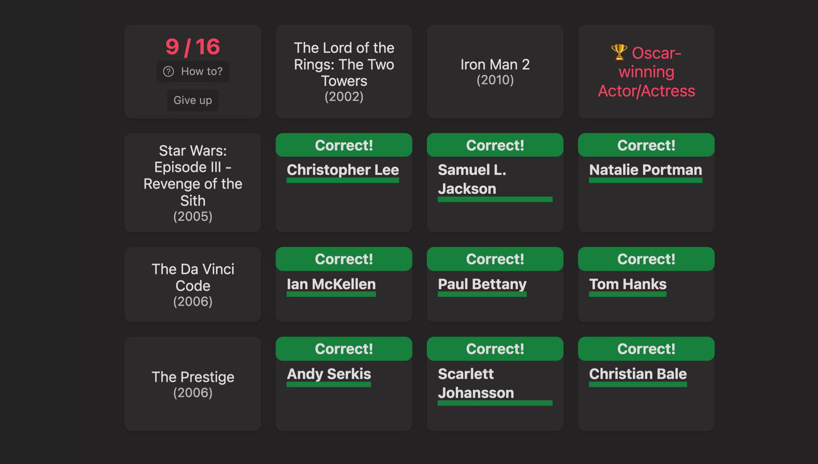Click the 9 / 16 score counter
Screen dimensions: 818x464
[x=193, y=47]
